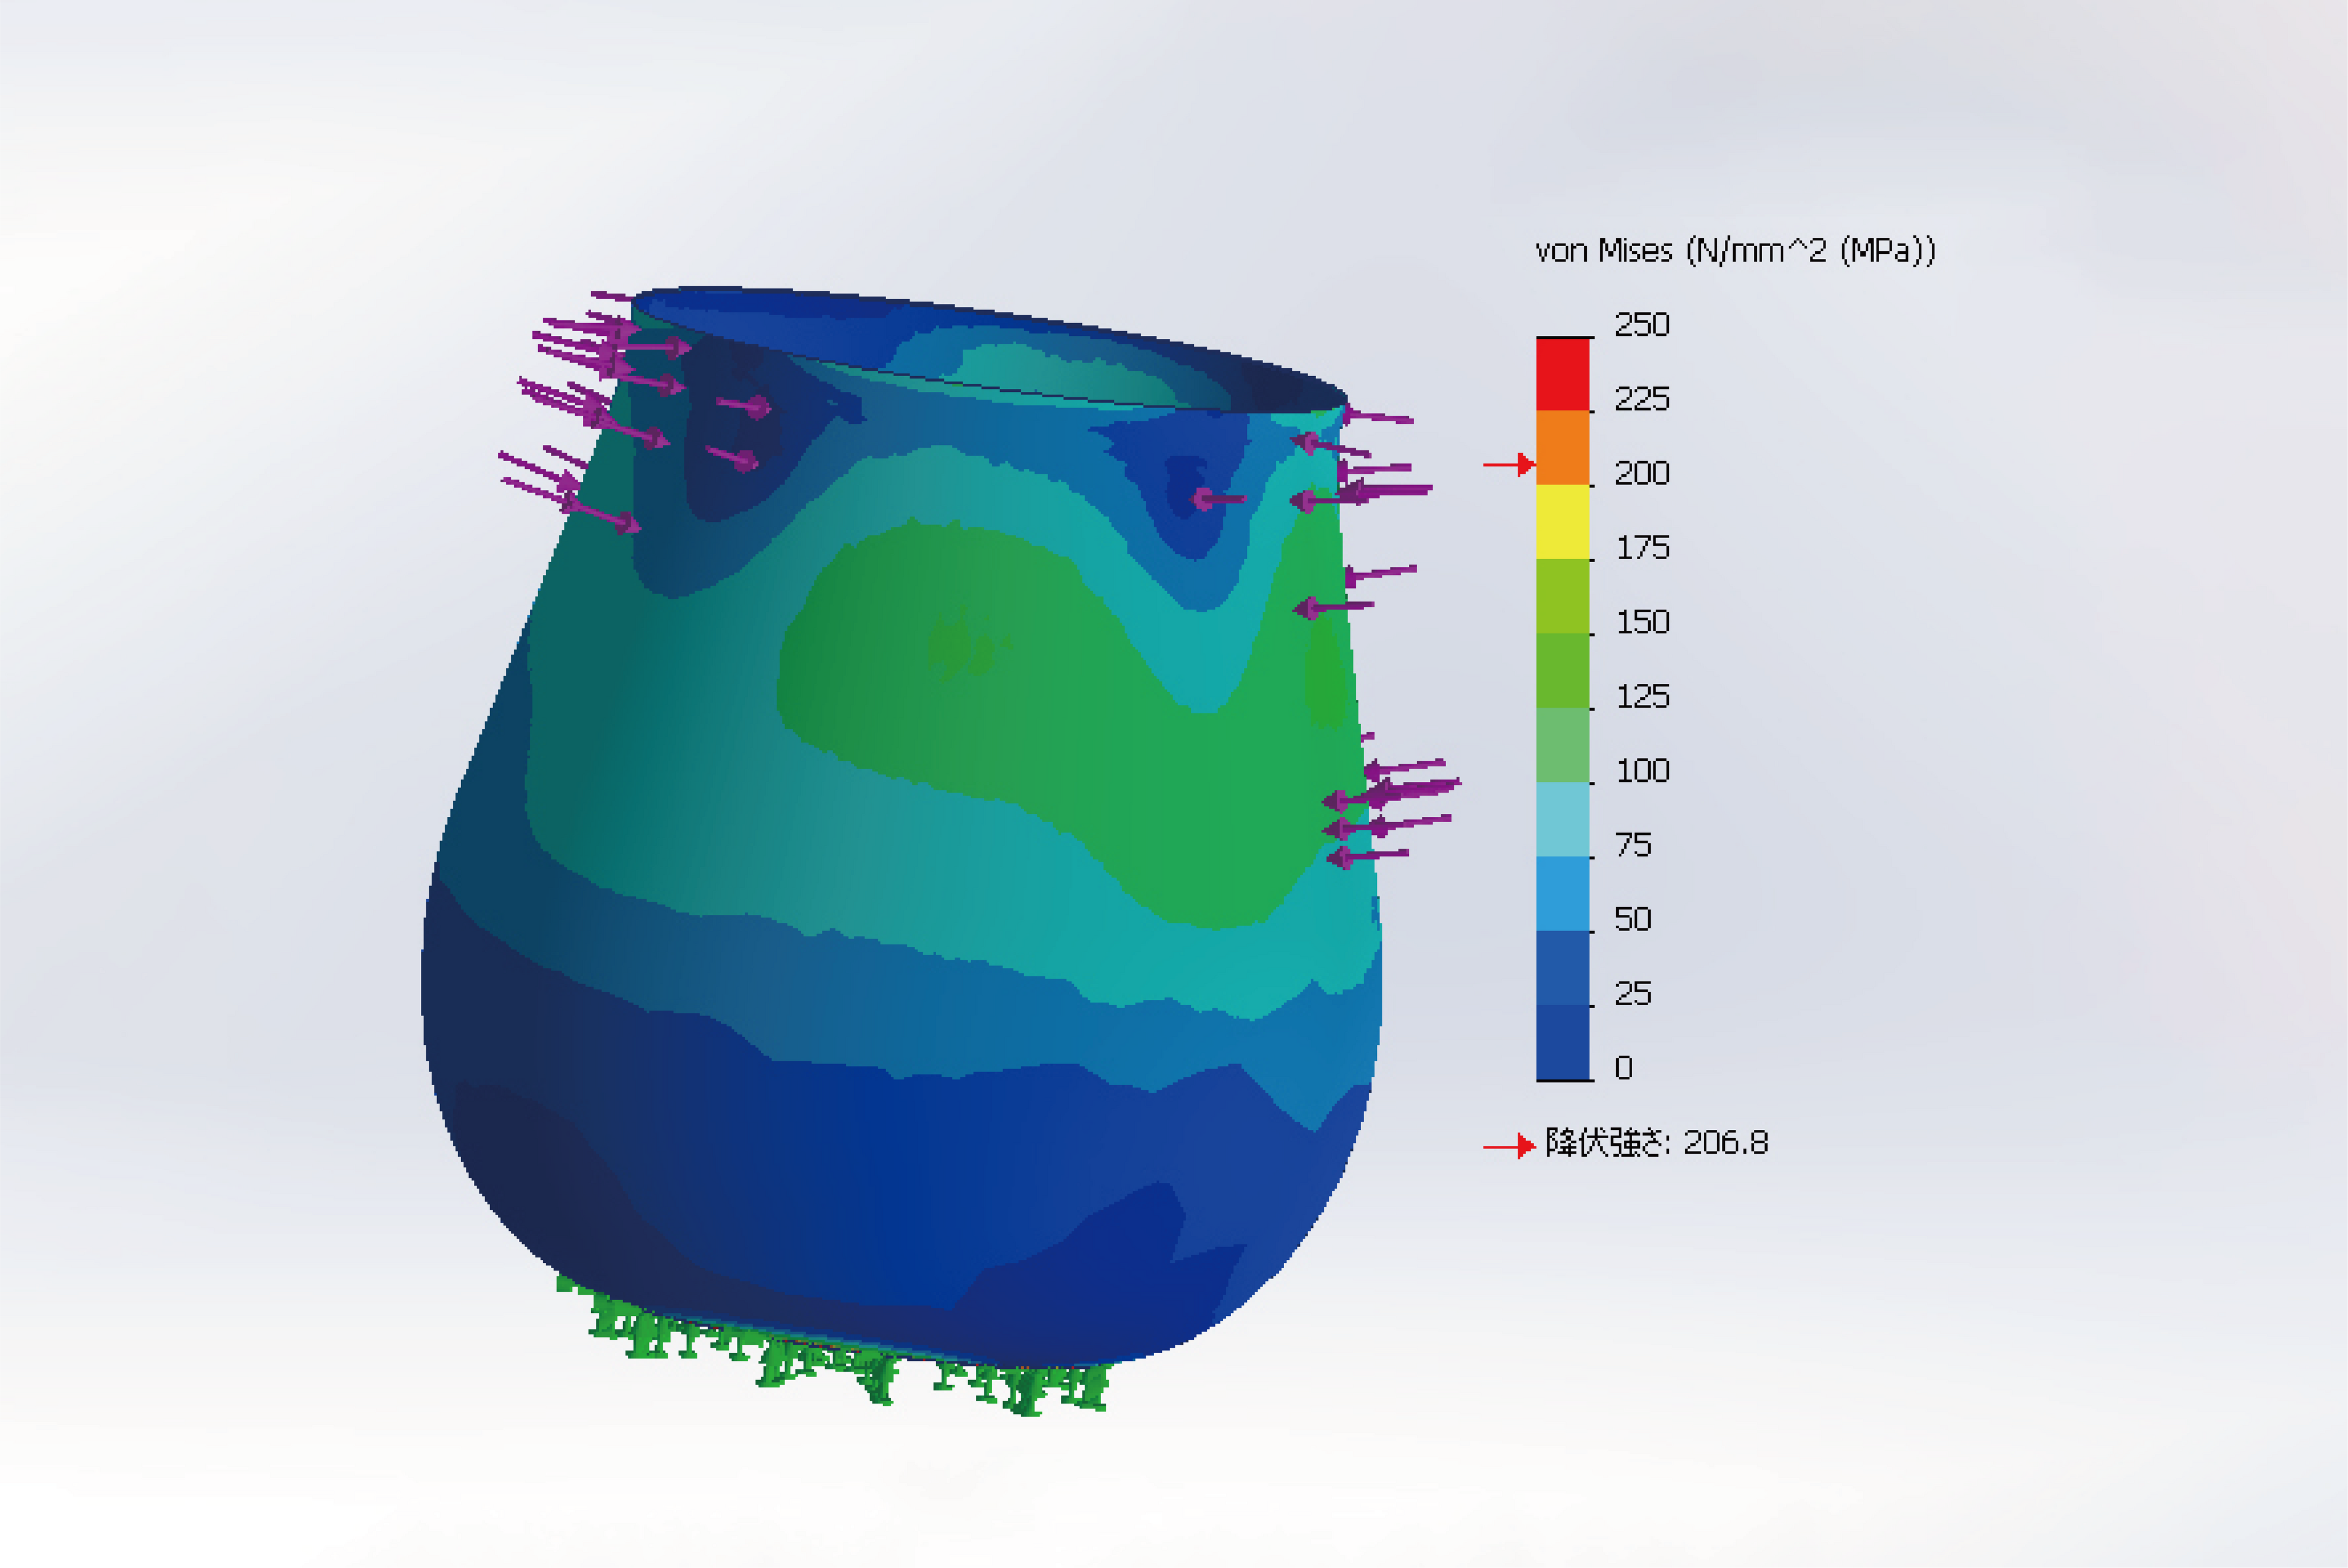Select the yellow legend color band

tap(1562, 522)
